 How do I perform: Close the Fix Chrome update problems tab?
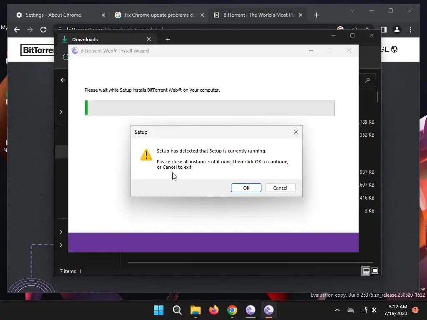coord(202,15)
